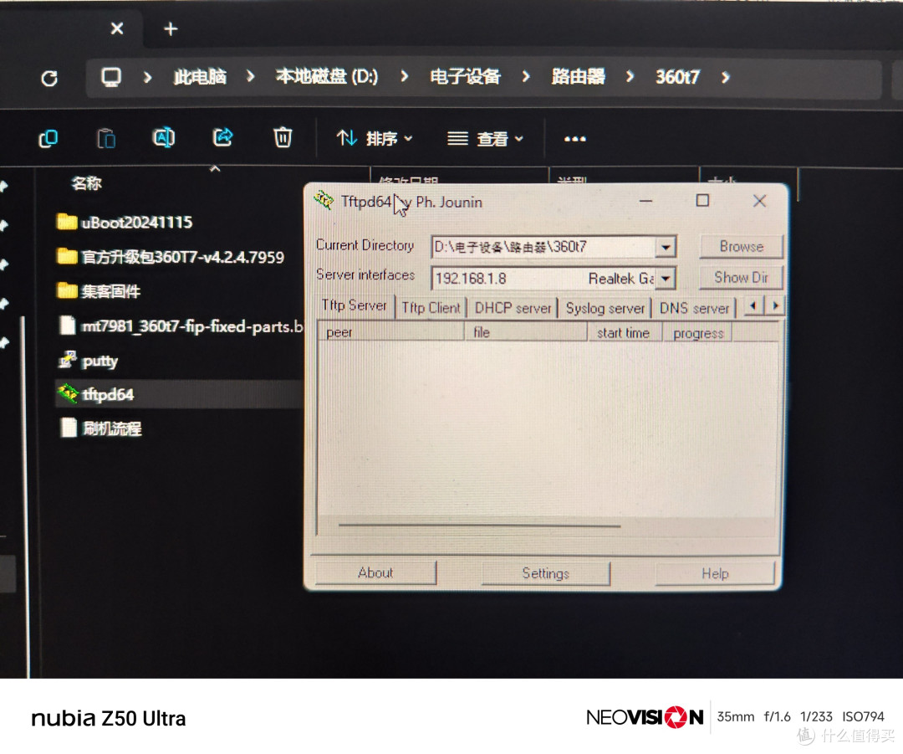Viewport: 903px width, 754px height.
Task: Click the Refresh icon beside the address bar
Action: click(x=49, y=77)
